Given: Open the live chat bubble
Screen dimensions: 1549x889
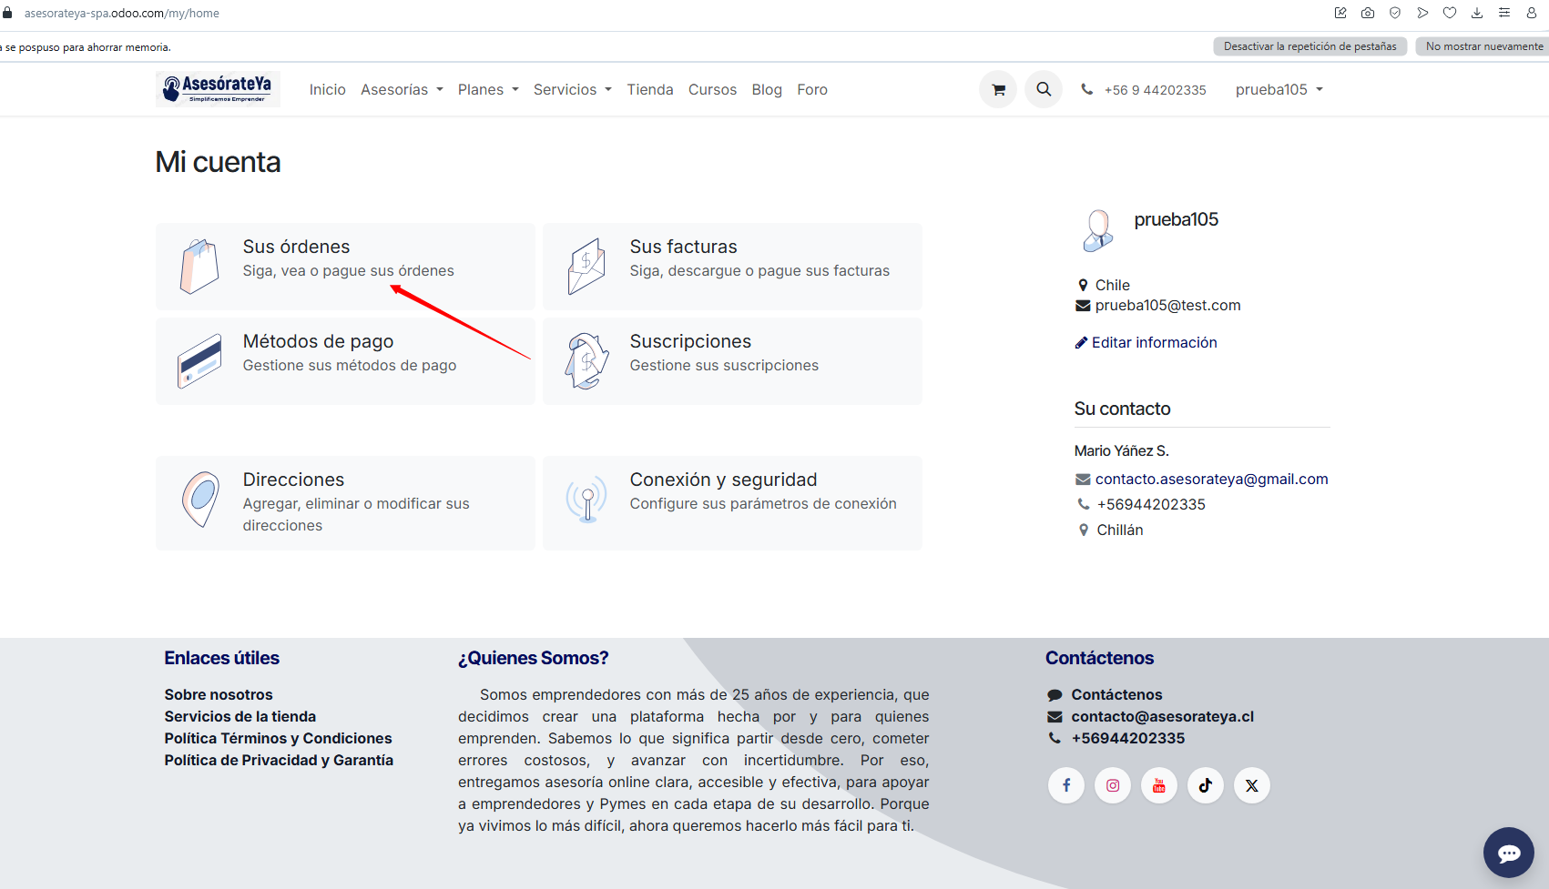Looking at the screenshot, I should pyautogui.click(x=1508, y=853).
